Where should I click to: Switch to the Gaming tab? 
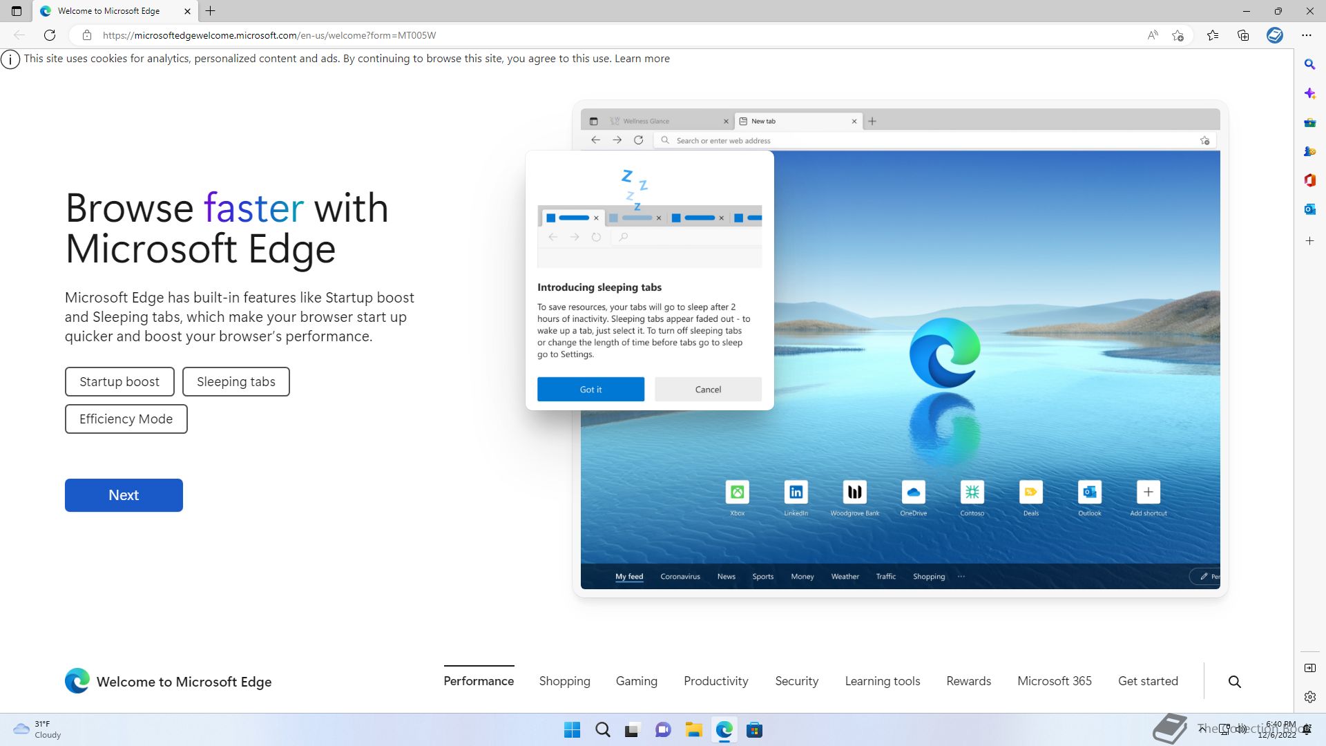click(x=636, y=681)
